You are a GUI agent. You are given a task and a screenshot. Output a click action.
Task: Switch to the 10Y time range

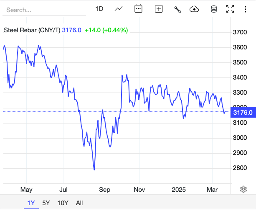(x=63, y=203)
